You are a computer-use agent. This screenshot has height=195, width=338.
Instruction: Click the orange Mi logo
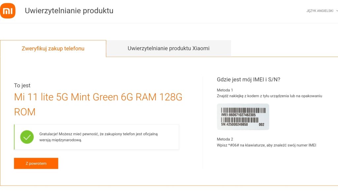(x=8, y=11)
